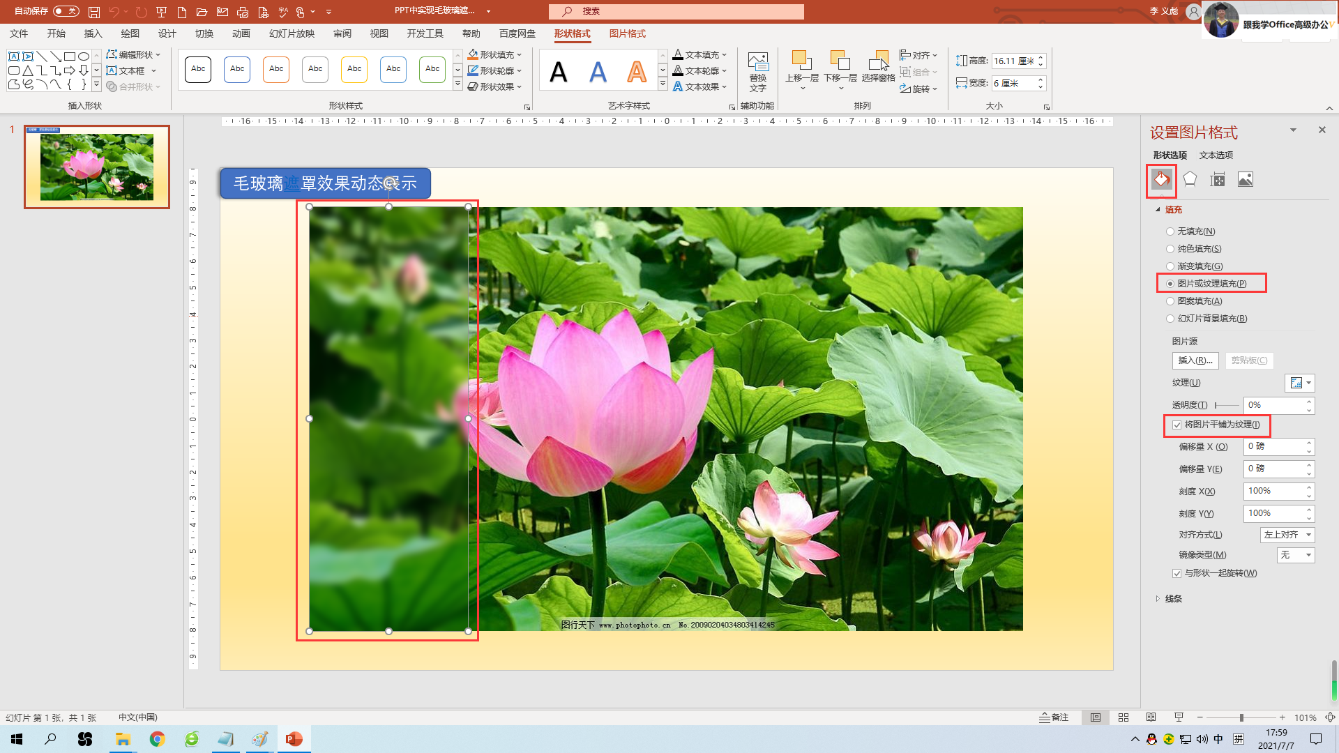Apply the orange outline Abc shape style
1339x753 pixels.
coord(276,69)
